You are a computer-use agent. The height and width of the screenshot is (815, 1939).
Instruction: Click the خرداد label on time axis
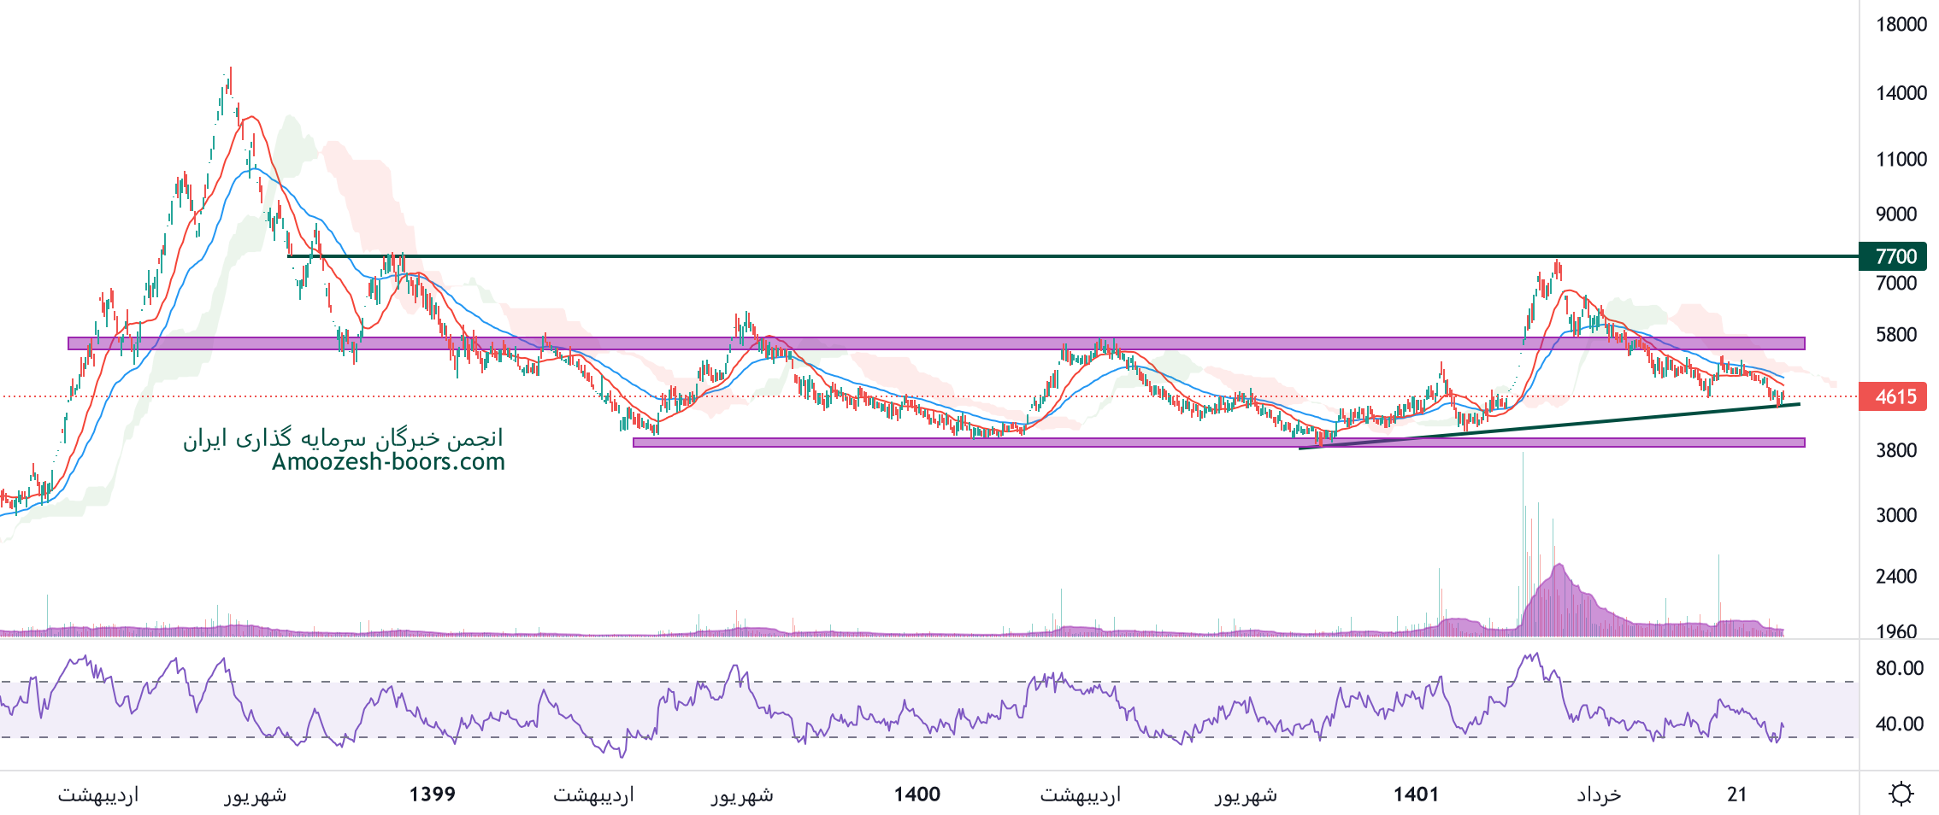(1599, 794)
